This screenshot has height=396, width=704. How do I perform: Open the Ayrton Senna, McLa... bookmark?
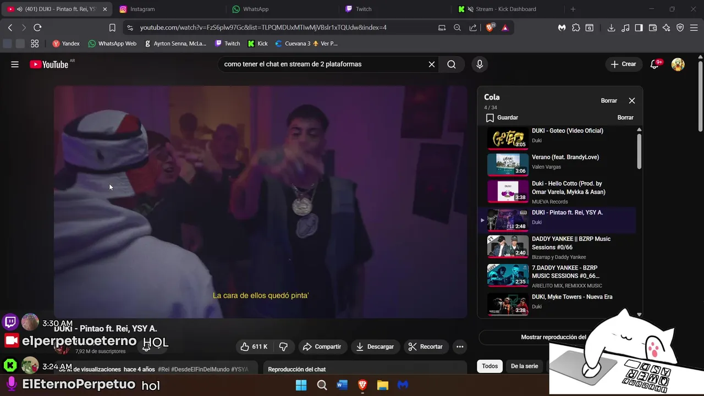pyautogui.click(x=175, y=43)
